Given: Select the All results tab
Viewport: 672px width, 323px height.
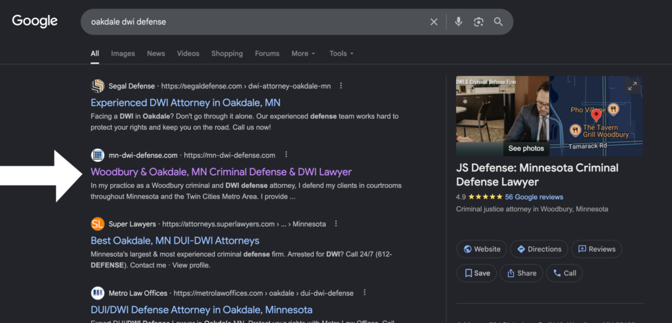Looking at the screenshot, I should (94, 54).
